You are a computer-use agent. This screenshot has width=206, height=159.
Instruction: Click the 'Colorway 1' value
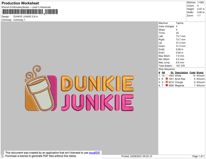19,20
